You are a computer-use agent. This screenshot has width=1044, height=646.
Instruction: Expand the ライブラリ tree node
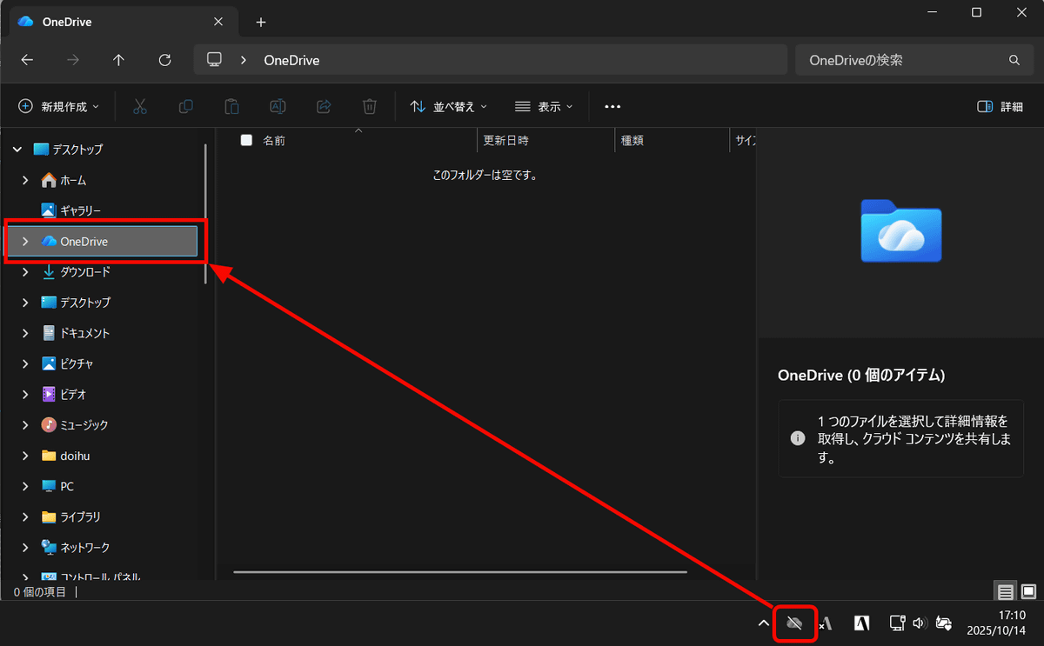coord(25,516)
